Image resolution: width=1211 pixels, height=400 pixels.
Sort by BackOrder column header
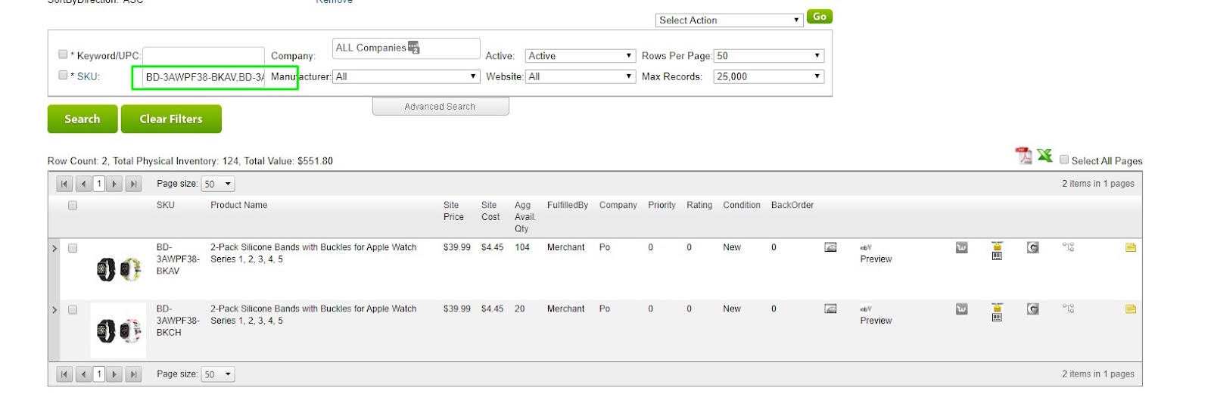[792, 205]
